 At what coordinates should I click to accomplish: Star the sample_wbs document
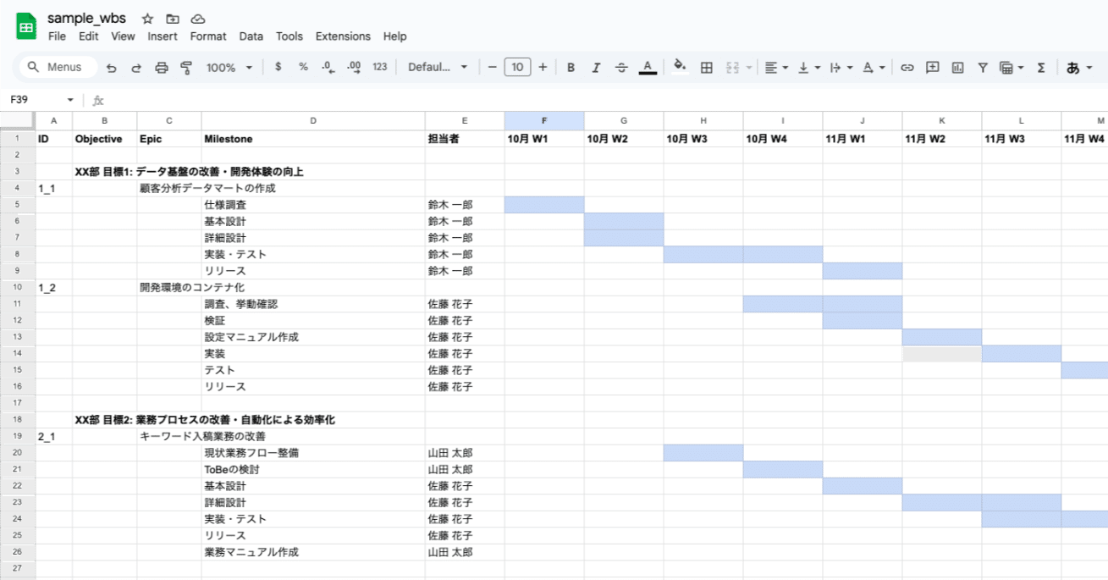[147, 19]
